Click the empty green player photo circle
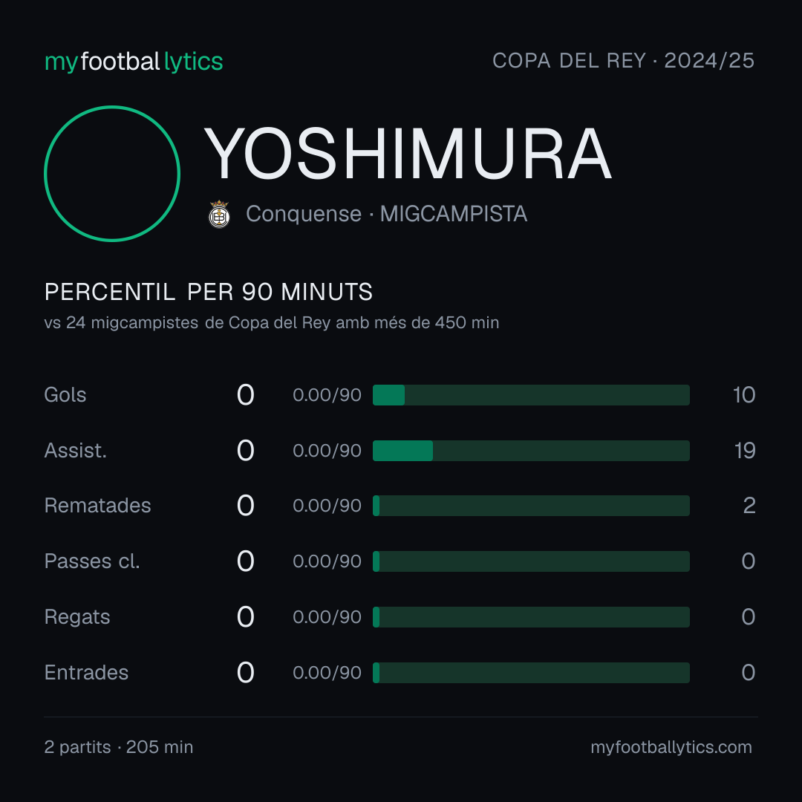Image resolution: width=802 pixels, height=802 pixels. click(x=112, y=173)
